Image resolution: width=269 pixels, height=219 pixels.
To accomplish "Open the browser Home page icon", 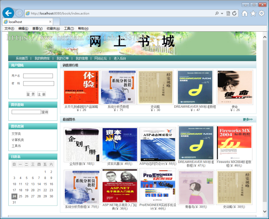I will click(244, 13).
